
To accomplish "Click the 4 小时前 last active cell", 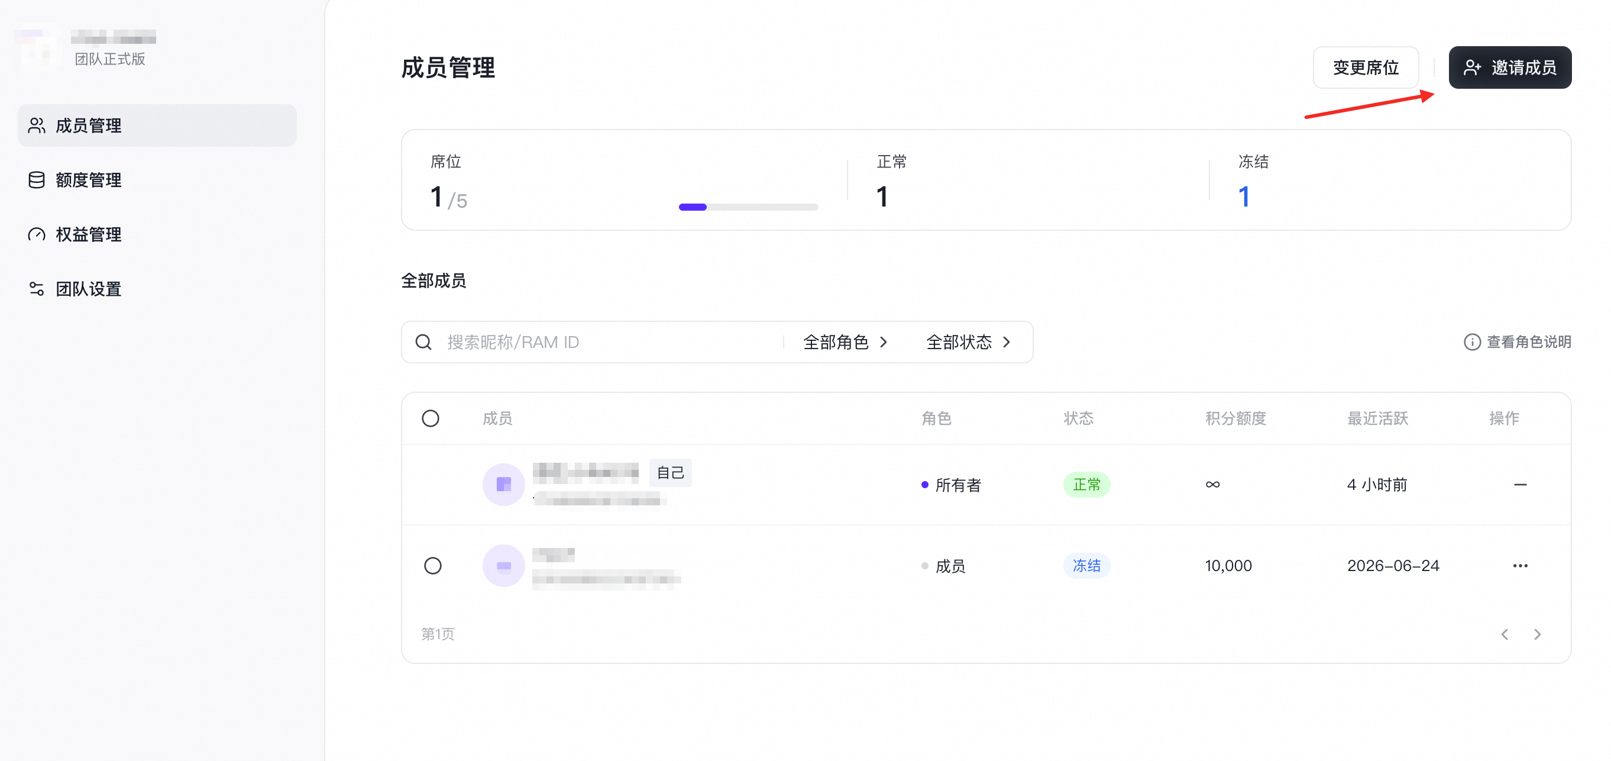I will tap(1377, 485).
